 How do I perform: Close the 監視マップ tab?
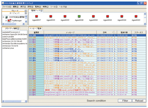[x=41, y=10]
